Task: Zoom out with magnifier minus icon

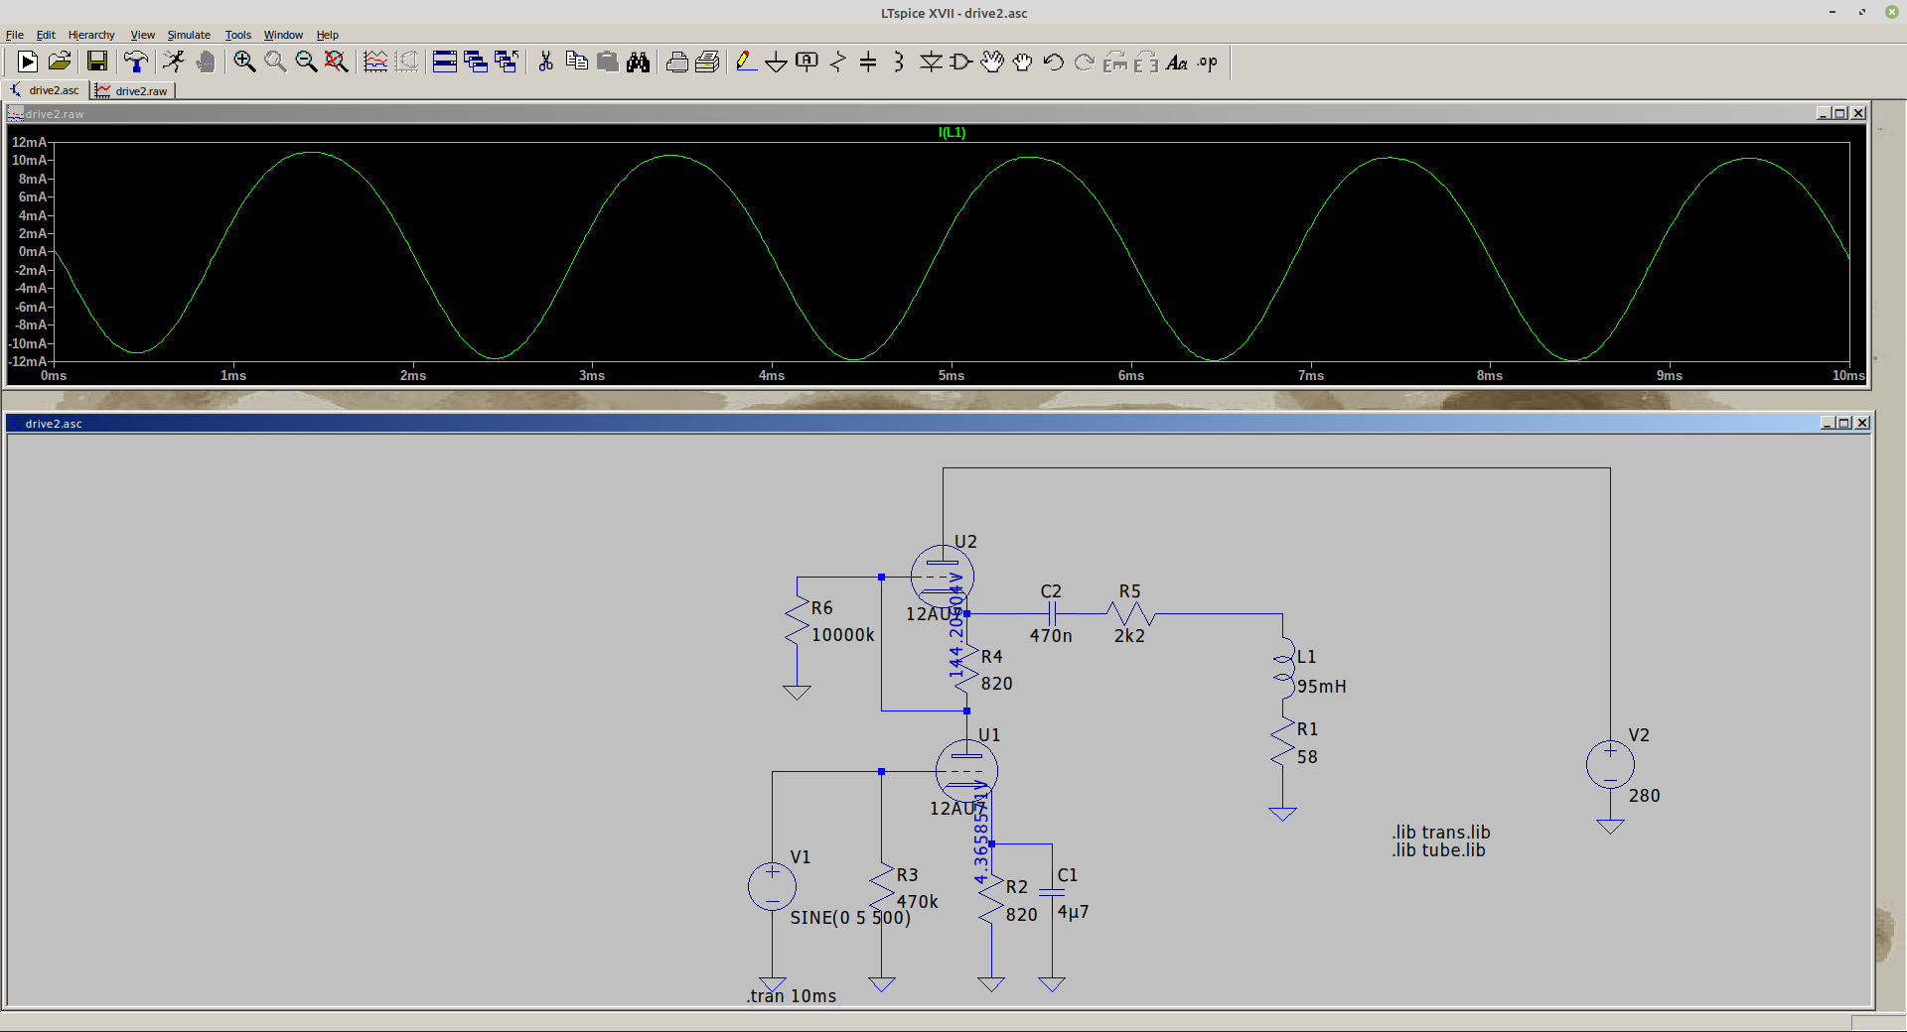Action: [306, 62]
